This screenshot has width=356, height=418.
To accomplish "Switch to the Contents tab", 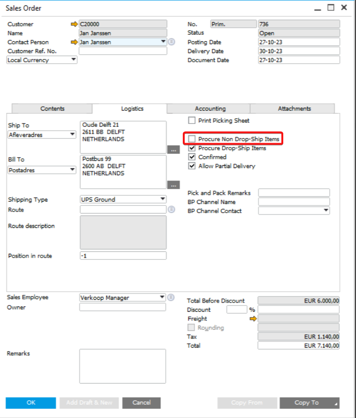I will coord(52,109).
